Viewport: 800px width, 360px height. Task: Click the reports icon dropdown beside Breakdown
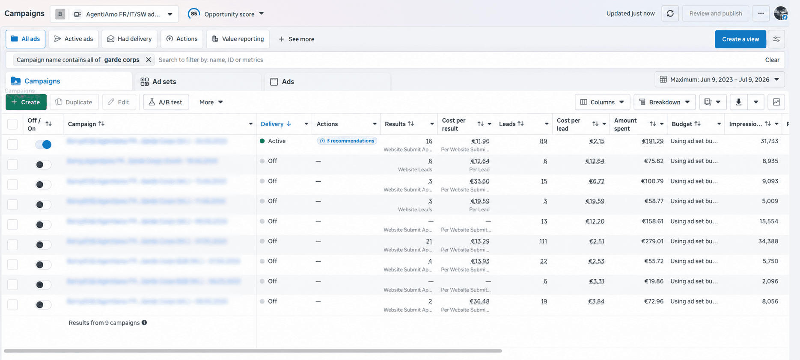(x=712, y=102)
